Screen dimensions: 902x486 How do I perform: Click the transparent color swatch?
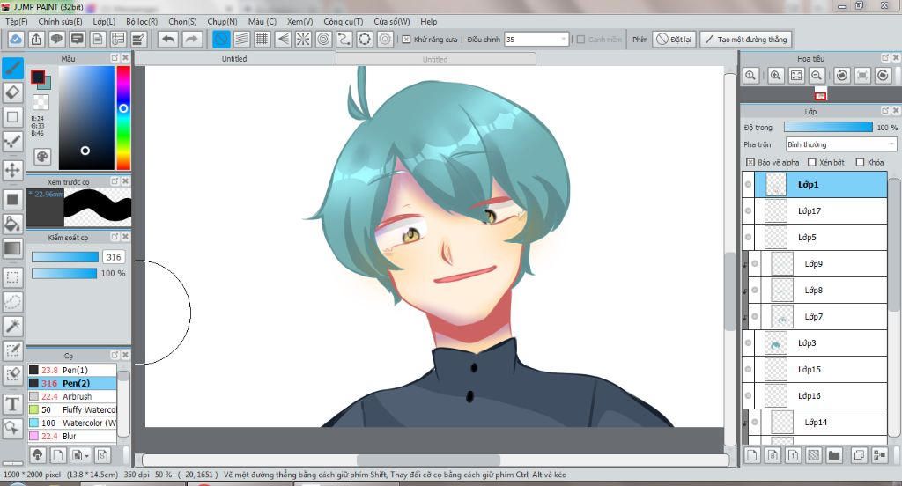coord(41,102)
